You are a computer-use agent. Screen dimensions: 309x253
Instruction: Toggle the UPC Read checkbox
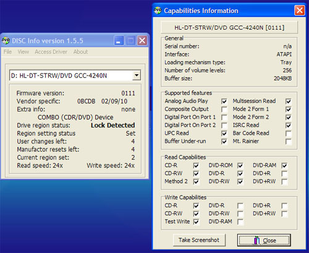pos(224,134)
